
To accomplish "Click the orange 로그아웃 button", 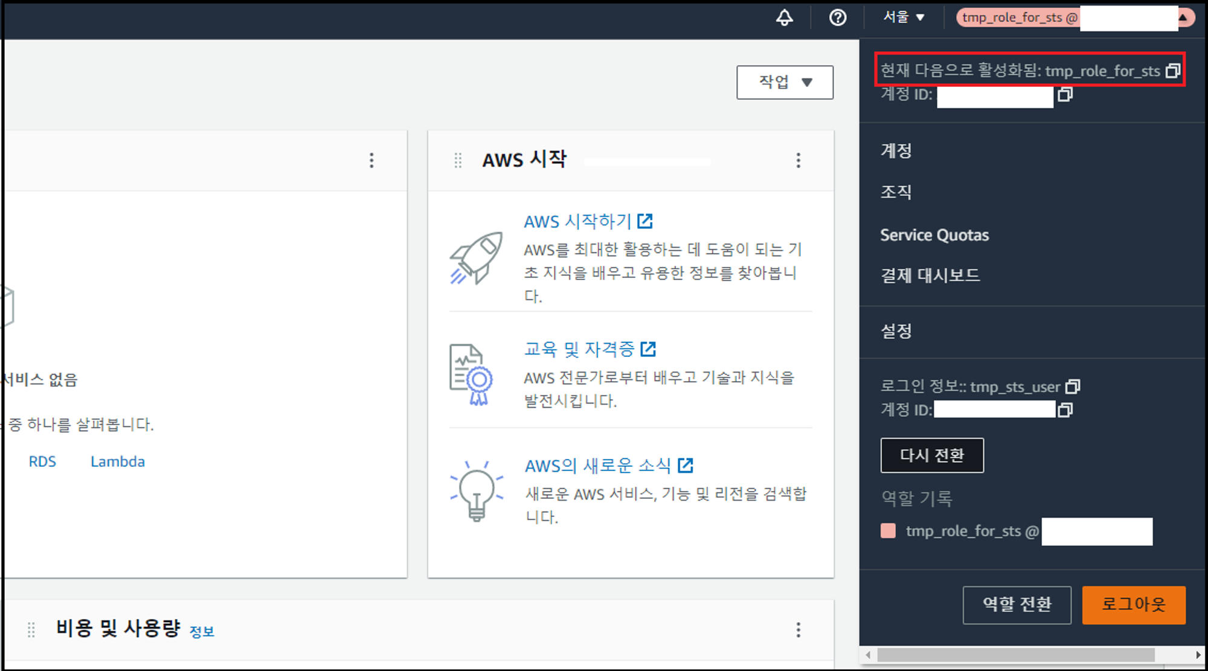I will click(1133, 605).
